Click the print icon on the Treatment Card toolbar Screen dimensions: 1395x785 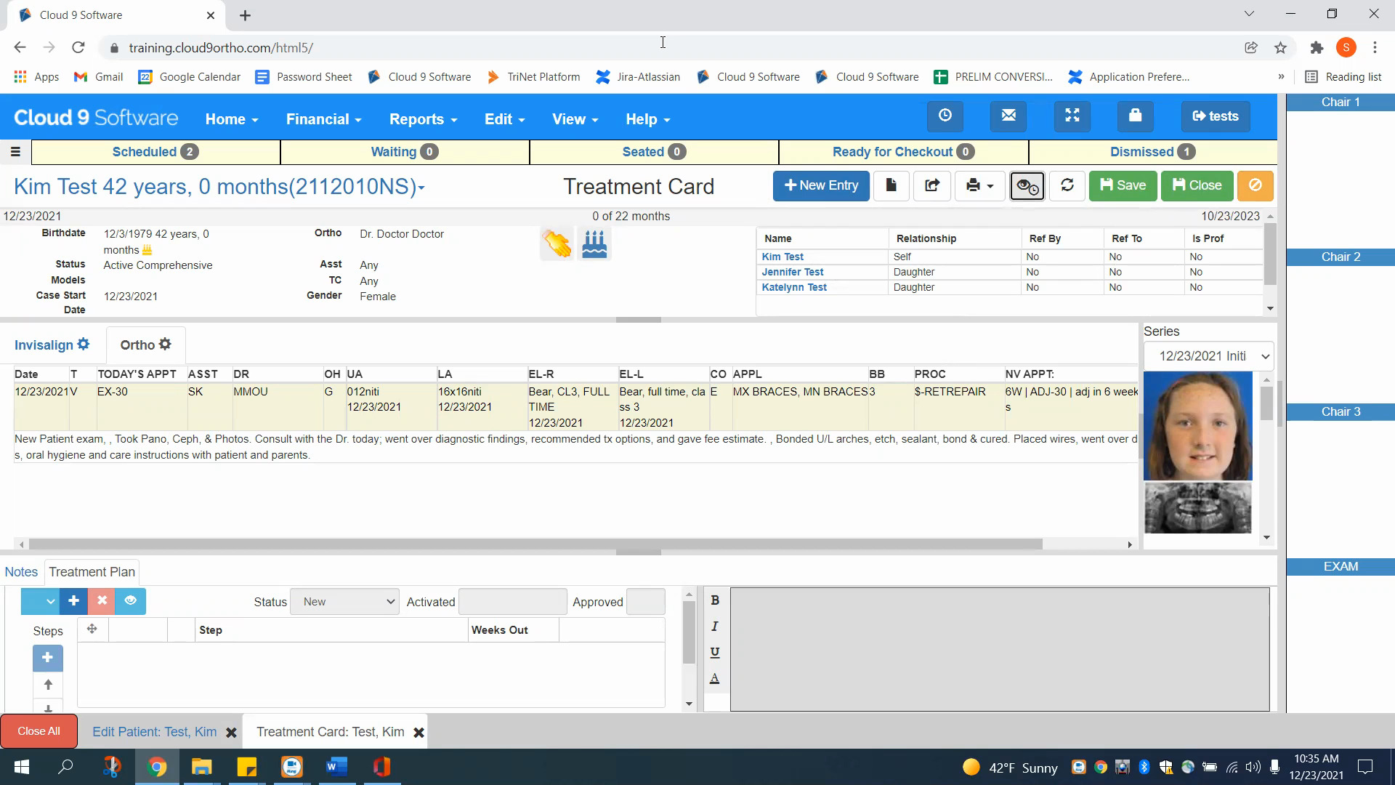tap(975, 186)
